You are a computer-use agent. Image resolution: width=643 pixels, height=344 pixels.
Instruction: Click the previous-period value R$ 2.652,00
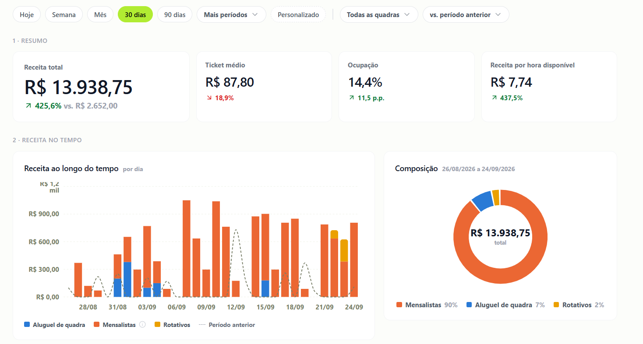96,106
